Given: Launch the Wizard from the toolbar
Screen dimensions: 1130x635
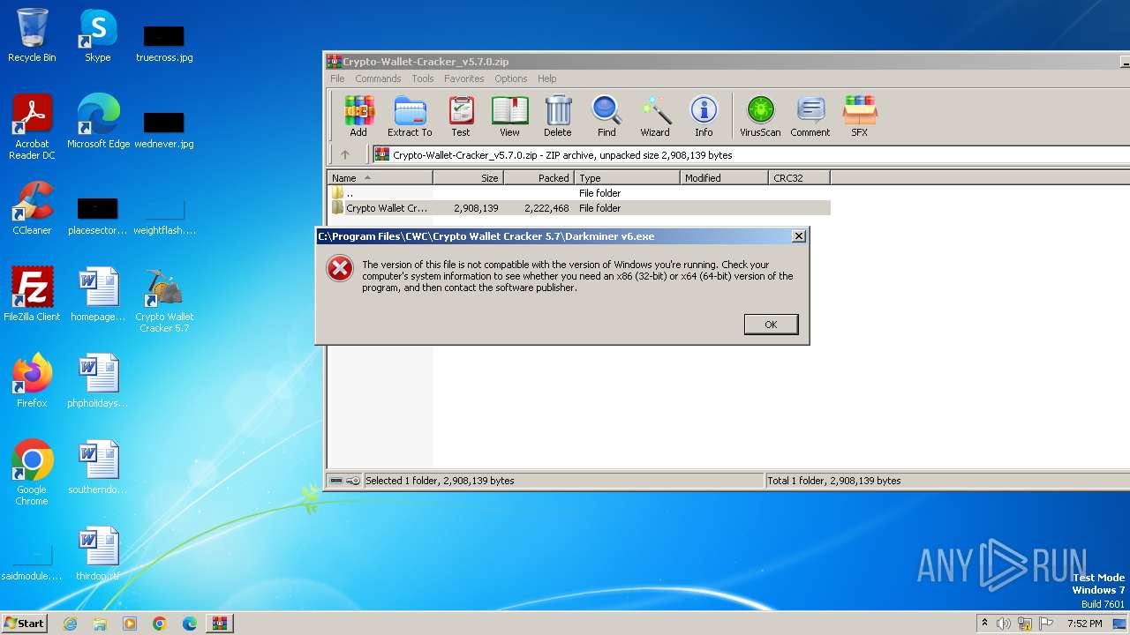Looking at the screenshot, I should pyautogui.click(x=655, y=116).
